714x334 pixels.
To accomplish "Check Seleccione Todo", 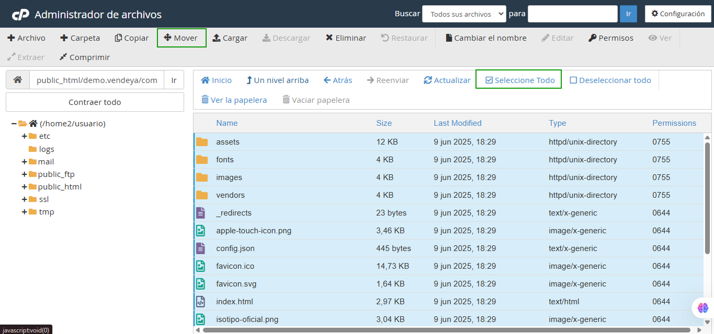I will 489,80.
